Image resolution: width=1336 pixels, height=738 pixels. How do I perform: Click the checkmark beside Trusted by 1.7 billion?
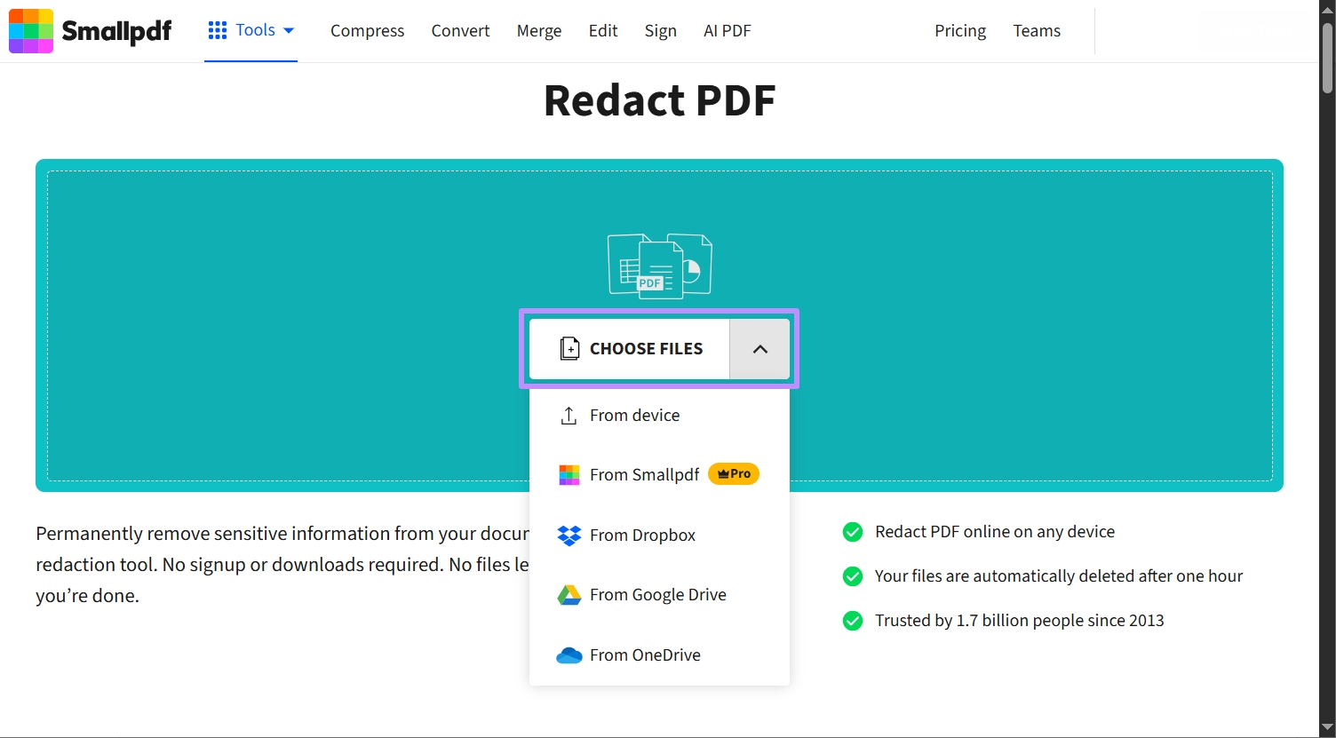pyautogui.click(x=852, y=620)
